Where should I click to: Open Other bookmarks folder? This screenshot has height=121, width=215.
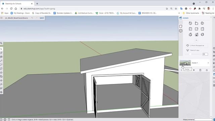point(191,13)
